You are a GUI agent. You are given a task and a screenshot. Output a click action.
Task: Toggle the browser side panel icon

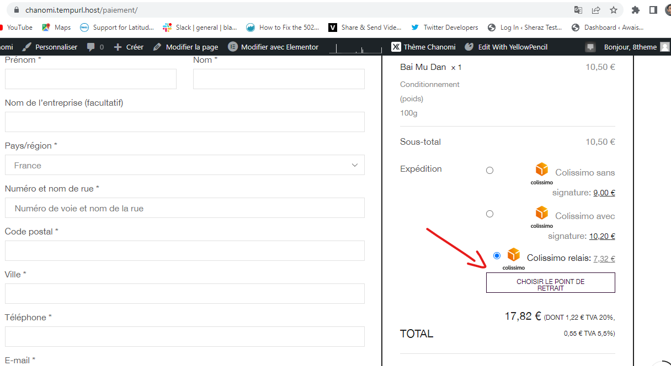653,10
